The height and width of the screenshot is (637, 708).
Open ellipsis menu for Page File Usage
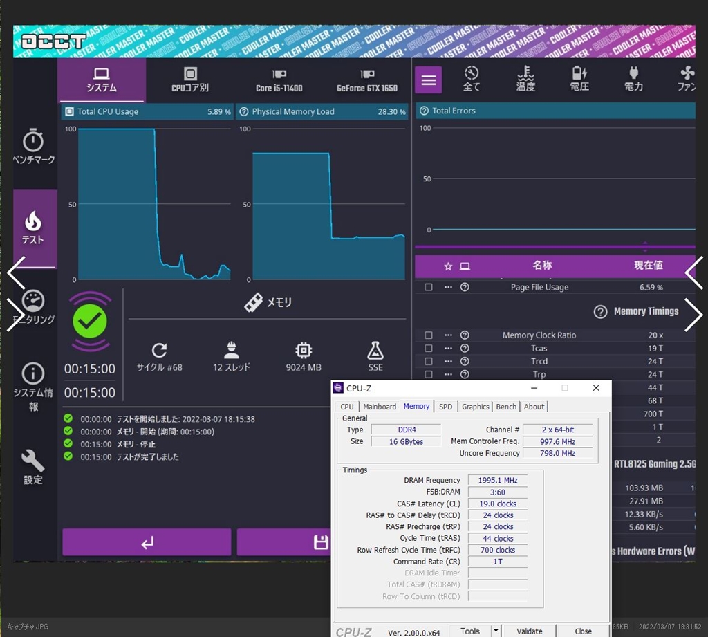click(x=448, y=287)
